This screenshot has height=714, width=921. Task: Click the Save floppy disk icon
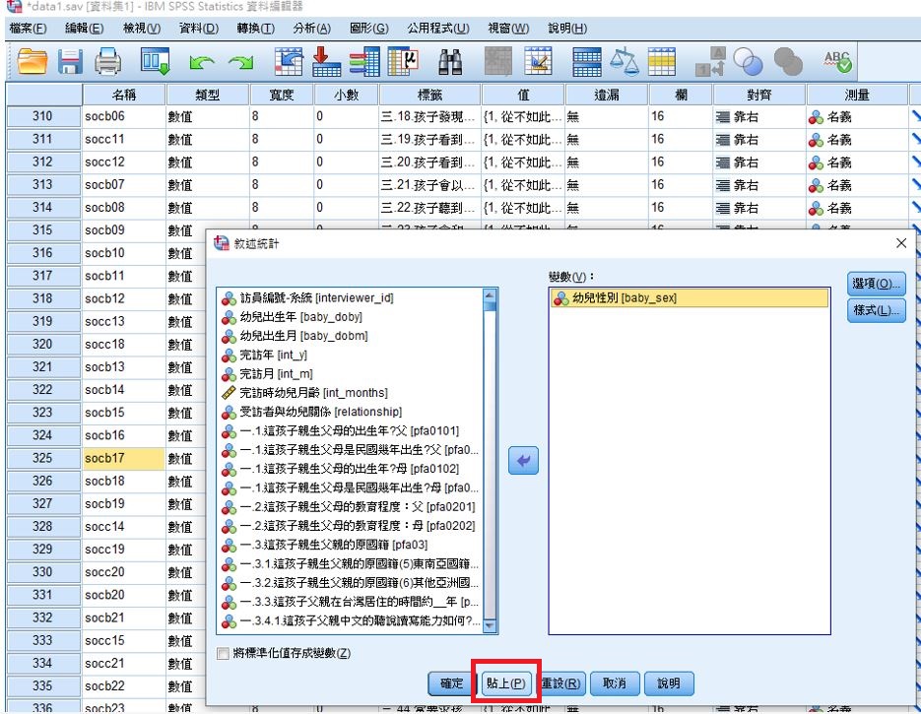click(69, 63)
